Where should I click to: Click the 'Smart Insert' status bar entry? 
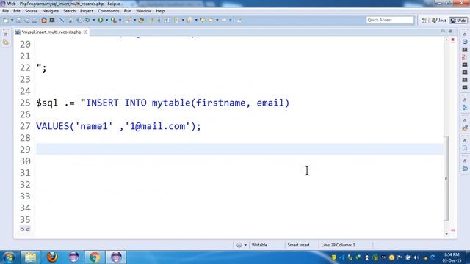[x=298, y=245]
